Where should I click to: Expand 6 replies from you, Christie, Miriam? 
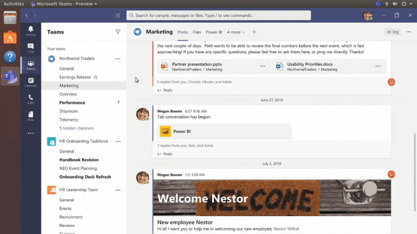click(x=194, y=82)
